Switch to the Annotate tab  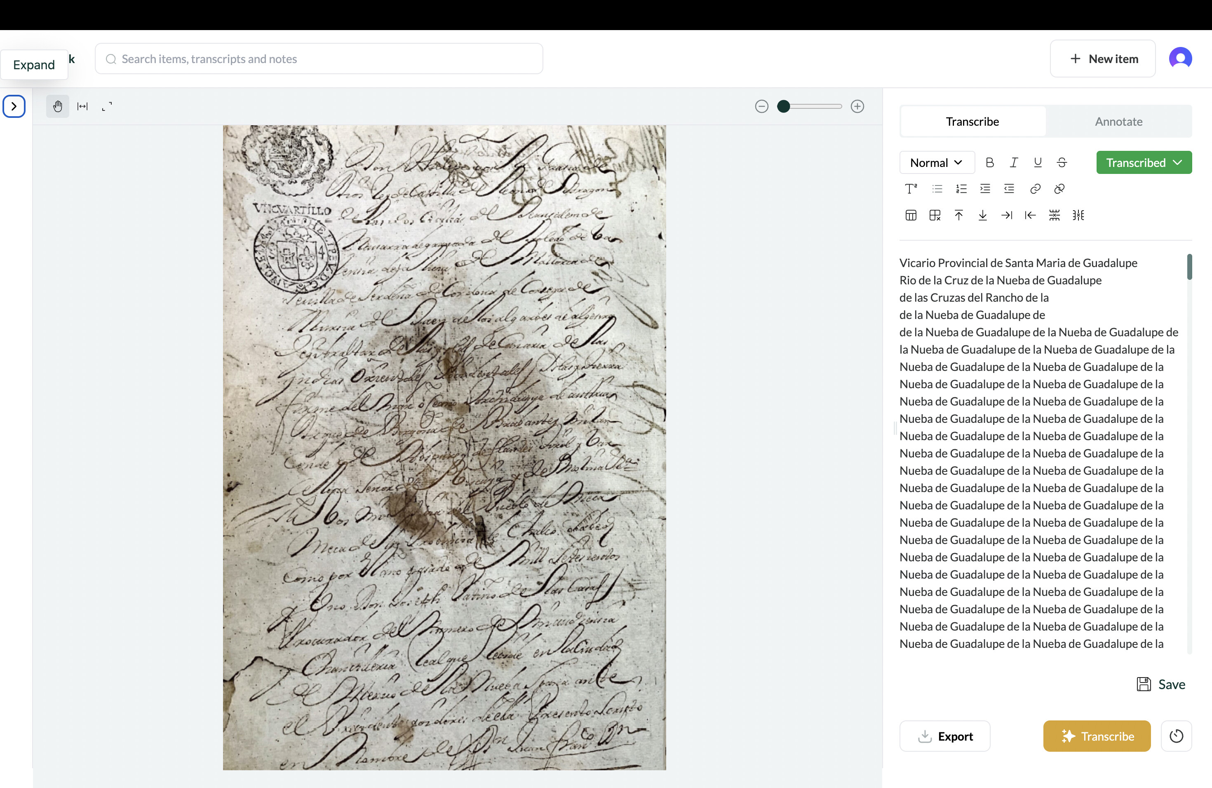click(1118, 122)
